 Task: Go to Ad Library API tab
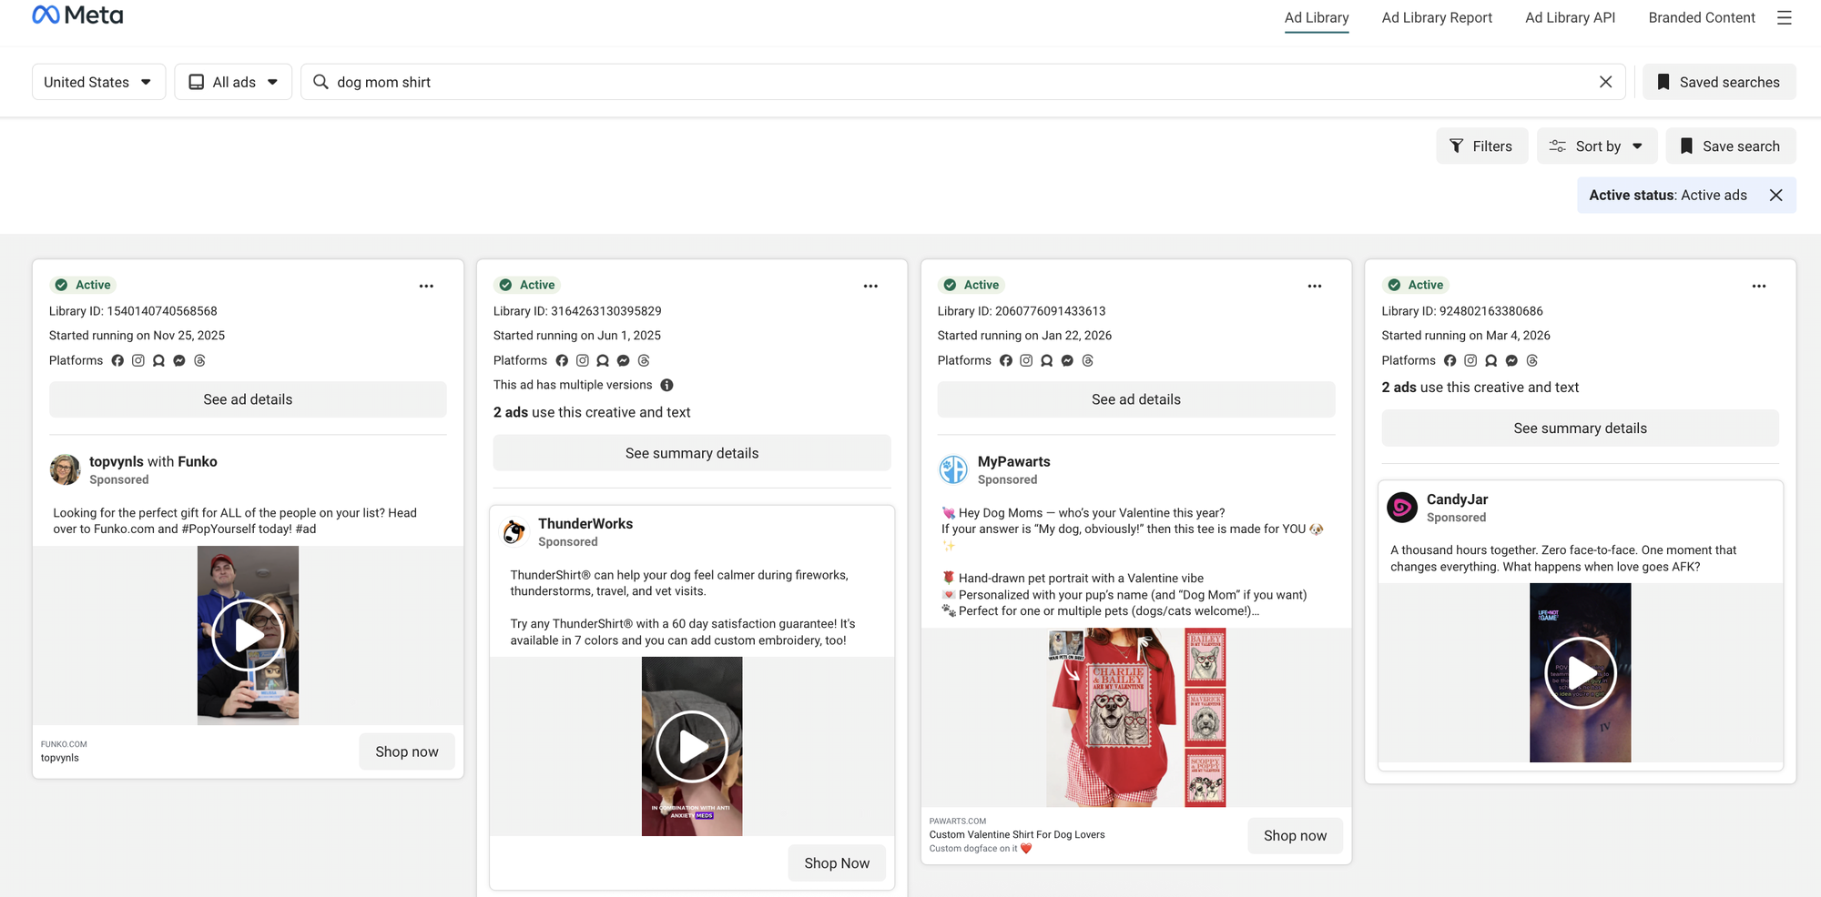tap(1570, 17)
